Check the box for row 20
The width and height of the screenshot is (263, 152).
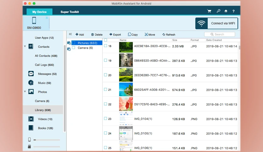(x=105, y=75)
